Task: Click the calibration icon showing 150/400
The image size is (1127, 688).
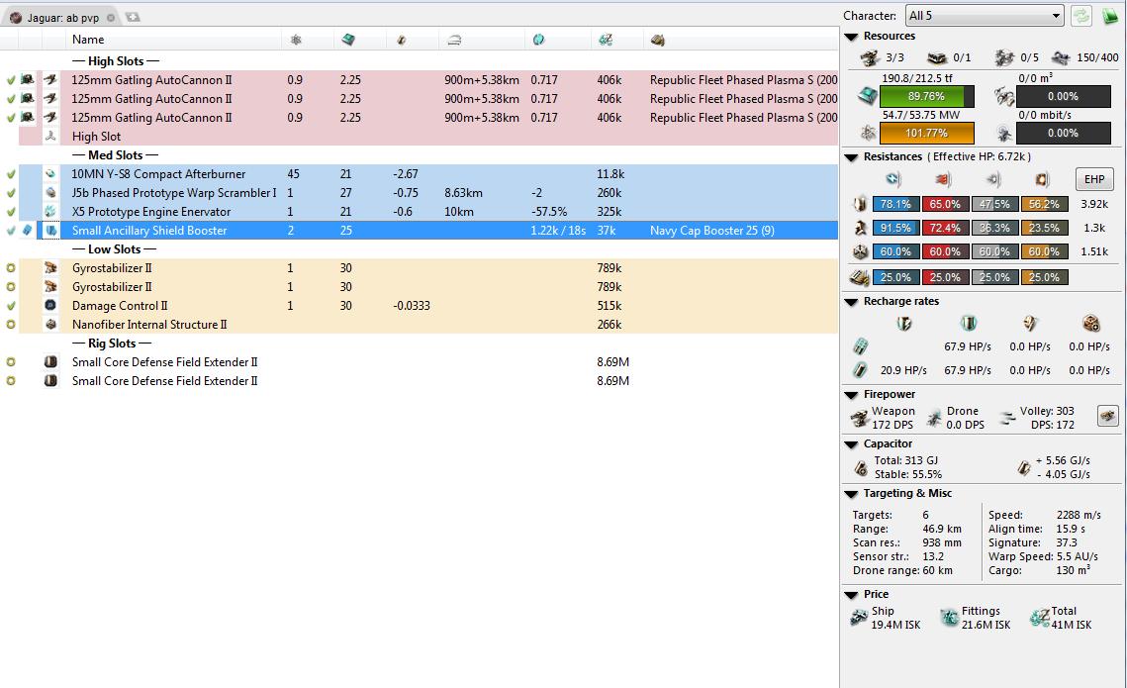Action: coord(1060,57)
